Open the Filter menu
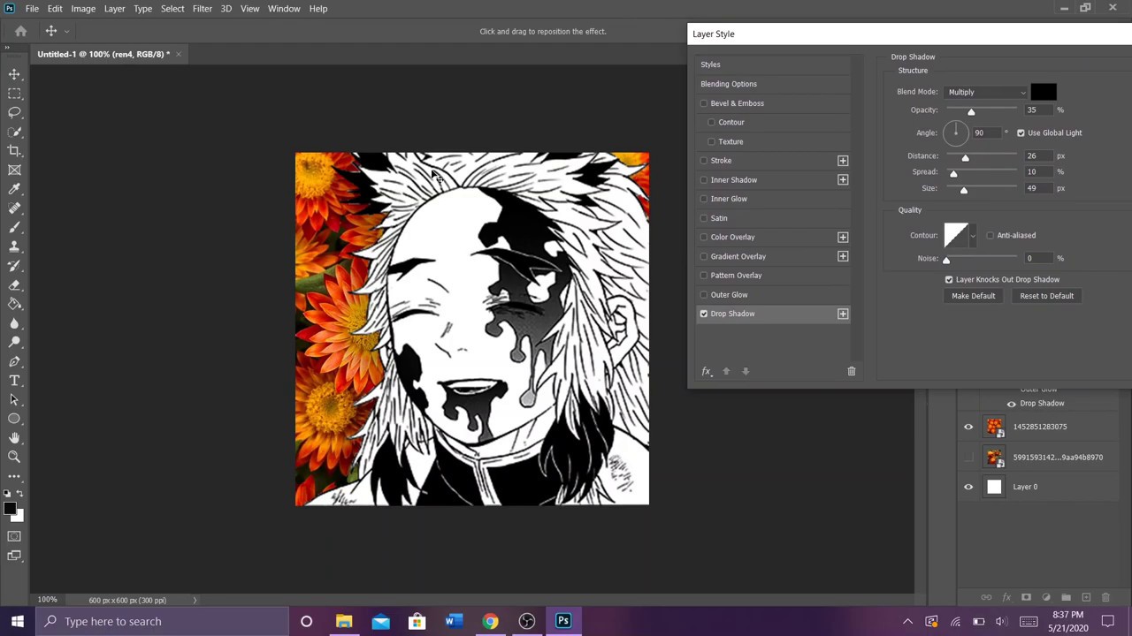This screenshot has width=1132, height=636. [202, 9]
